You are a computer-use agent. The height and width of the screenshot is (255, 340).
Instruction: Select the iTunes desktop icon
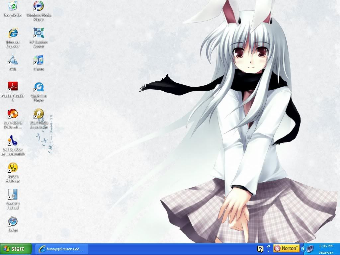pos(39,60)
